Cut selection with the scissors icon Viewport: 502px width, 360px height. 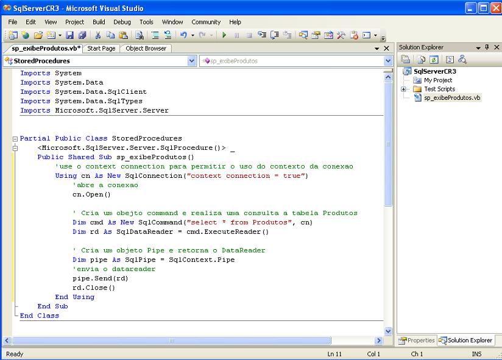[x=98, y=35]
